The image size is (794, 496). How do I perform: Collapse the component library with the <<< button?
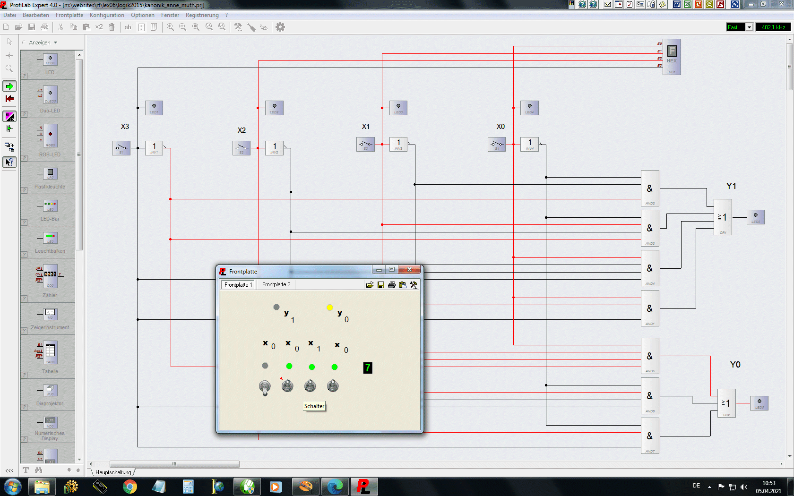(x=9, y=470)
